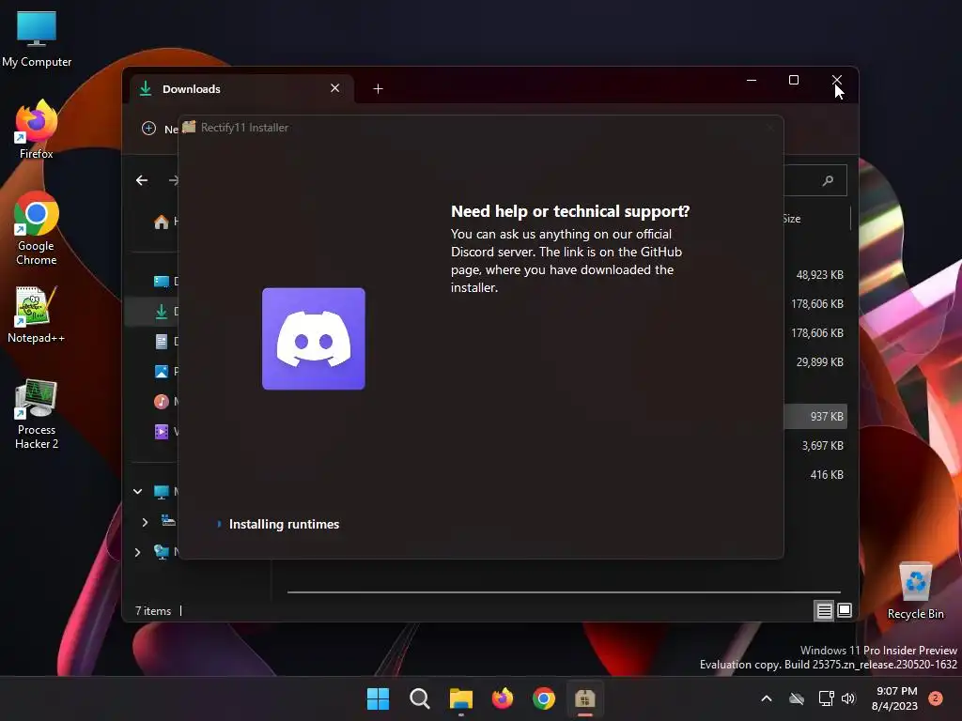Expand the drive node under This PC
This screenshot has height=721, width=962.
145,522
